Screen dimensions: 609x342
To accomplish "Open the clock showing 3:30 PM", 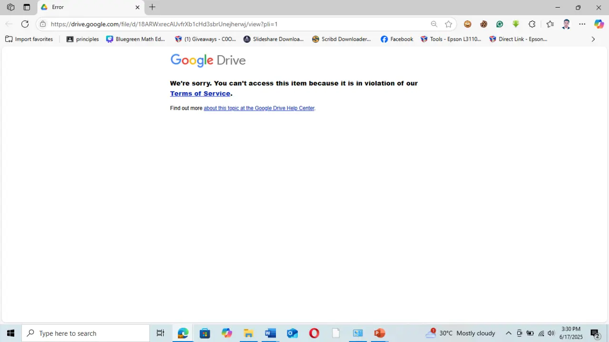I will pyautogui.click(x=571, y=333).
